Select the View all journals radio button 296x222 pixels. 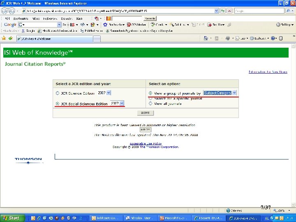(x=150, y=104)
